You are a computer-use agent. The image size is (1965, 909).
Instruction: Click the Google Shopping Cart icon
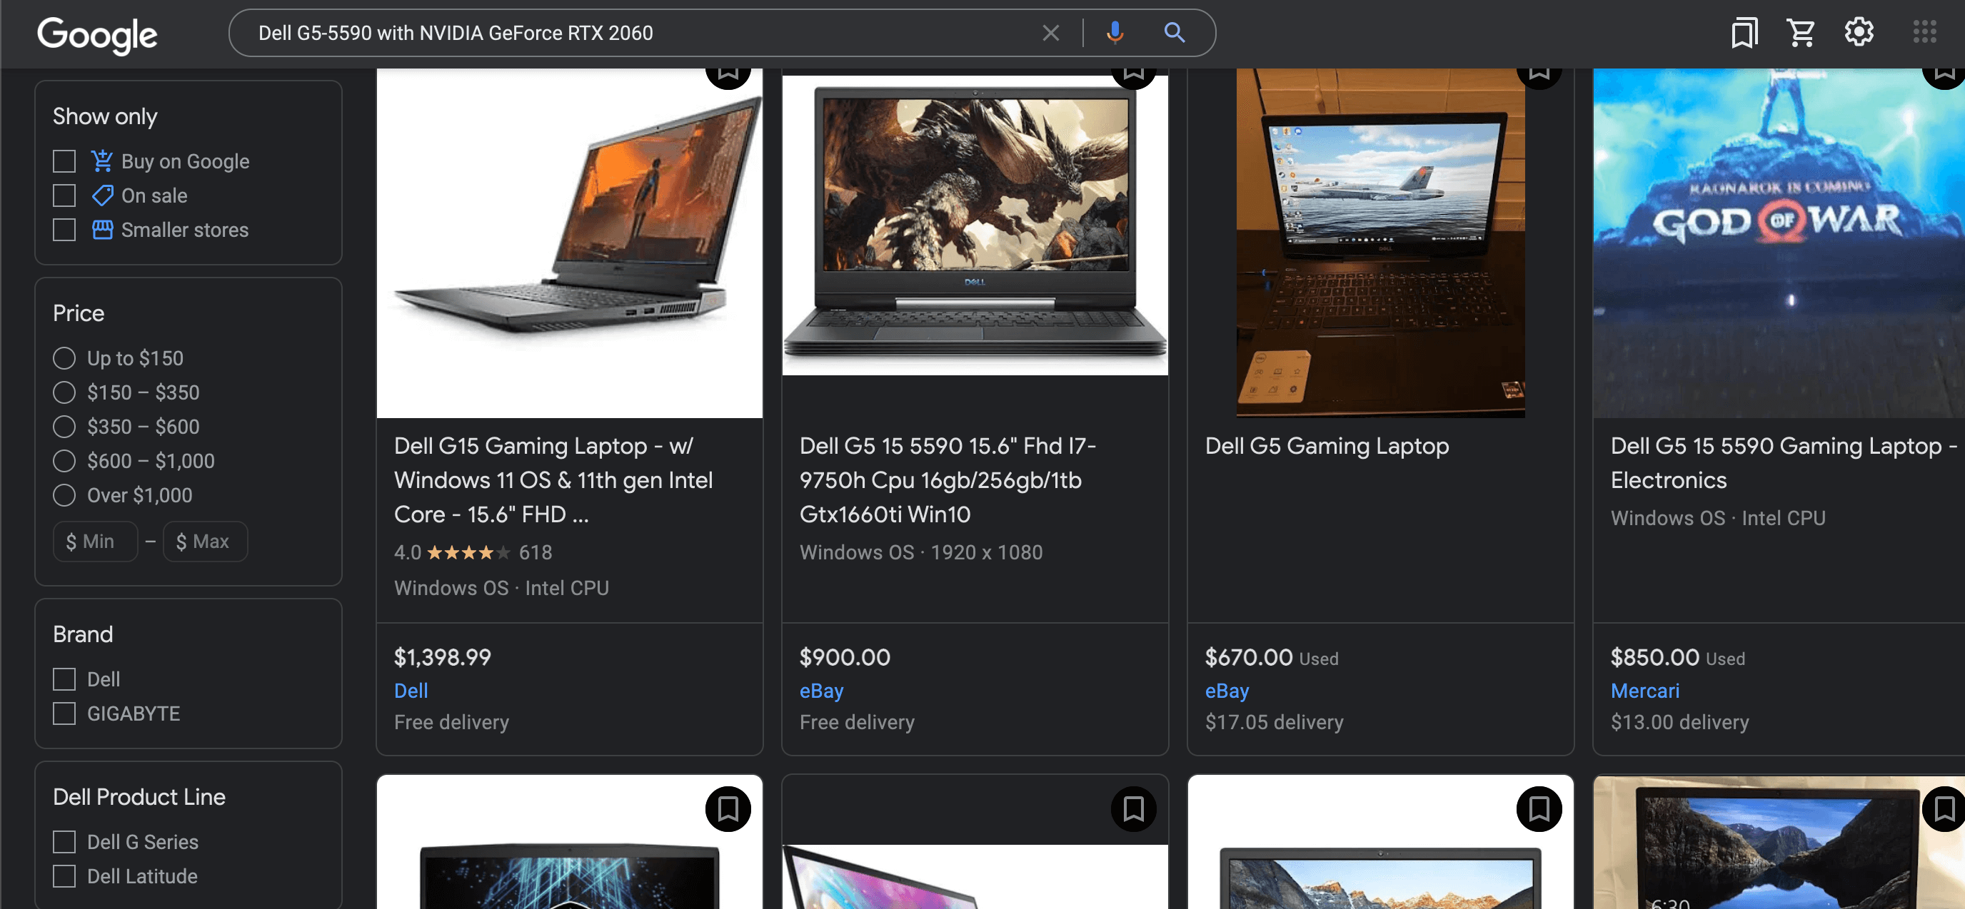1799,33
